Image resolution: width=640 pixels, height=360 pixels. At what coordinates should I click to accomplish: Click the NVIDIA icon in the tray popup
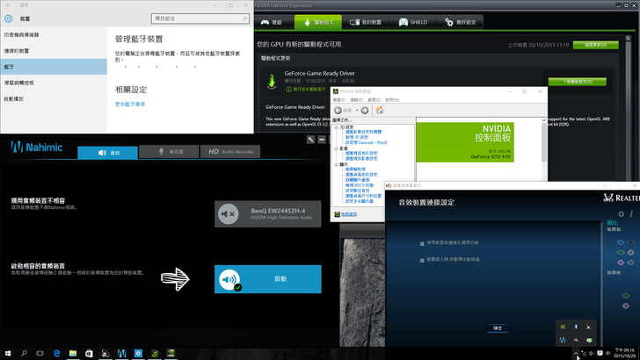click(x=563, y=327)
